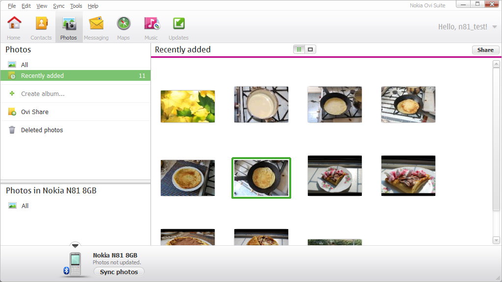Viewport: 502px width, 282px height.
Task: Collapse the device panel with the arrow
Action: [75, 246]
